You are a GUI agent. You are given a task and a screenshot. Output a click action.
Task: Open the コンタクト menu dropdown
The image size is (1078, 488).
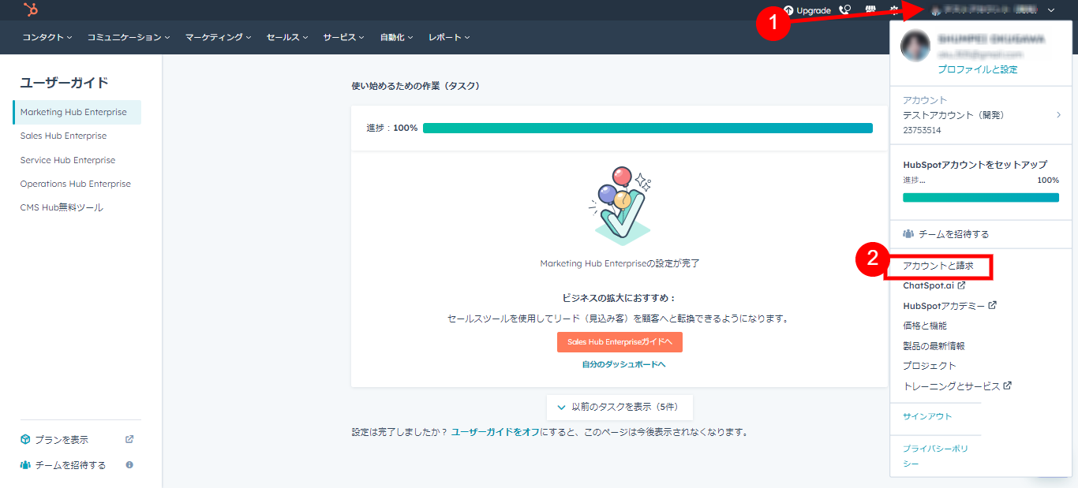(x=47, y=37)
